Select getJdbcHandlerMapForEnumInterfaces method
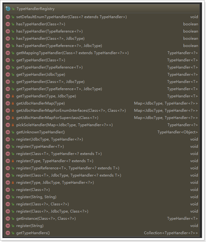This screenshot has height=242, width=206. pyautogui.click(x=71, y=111)
